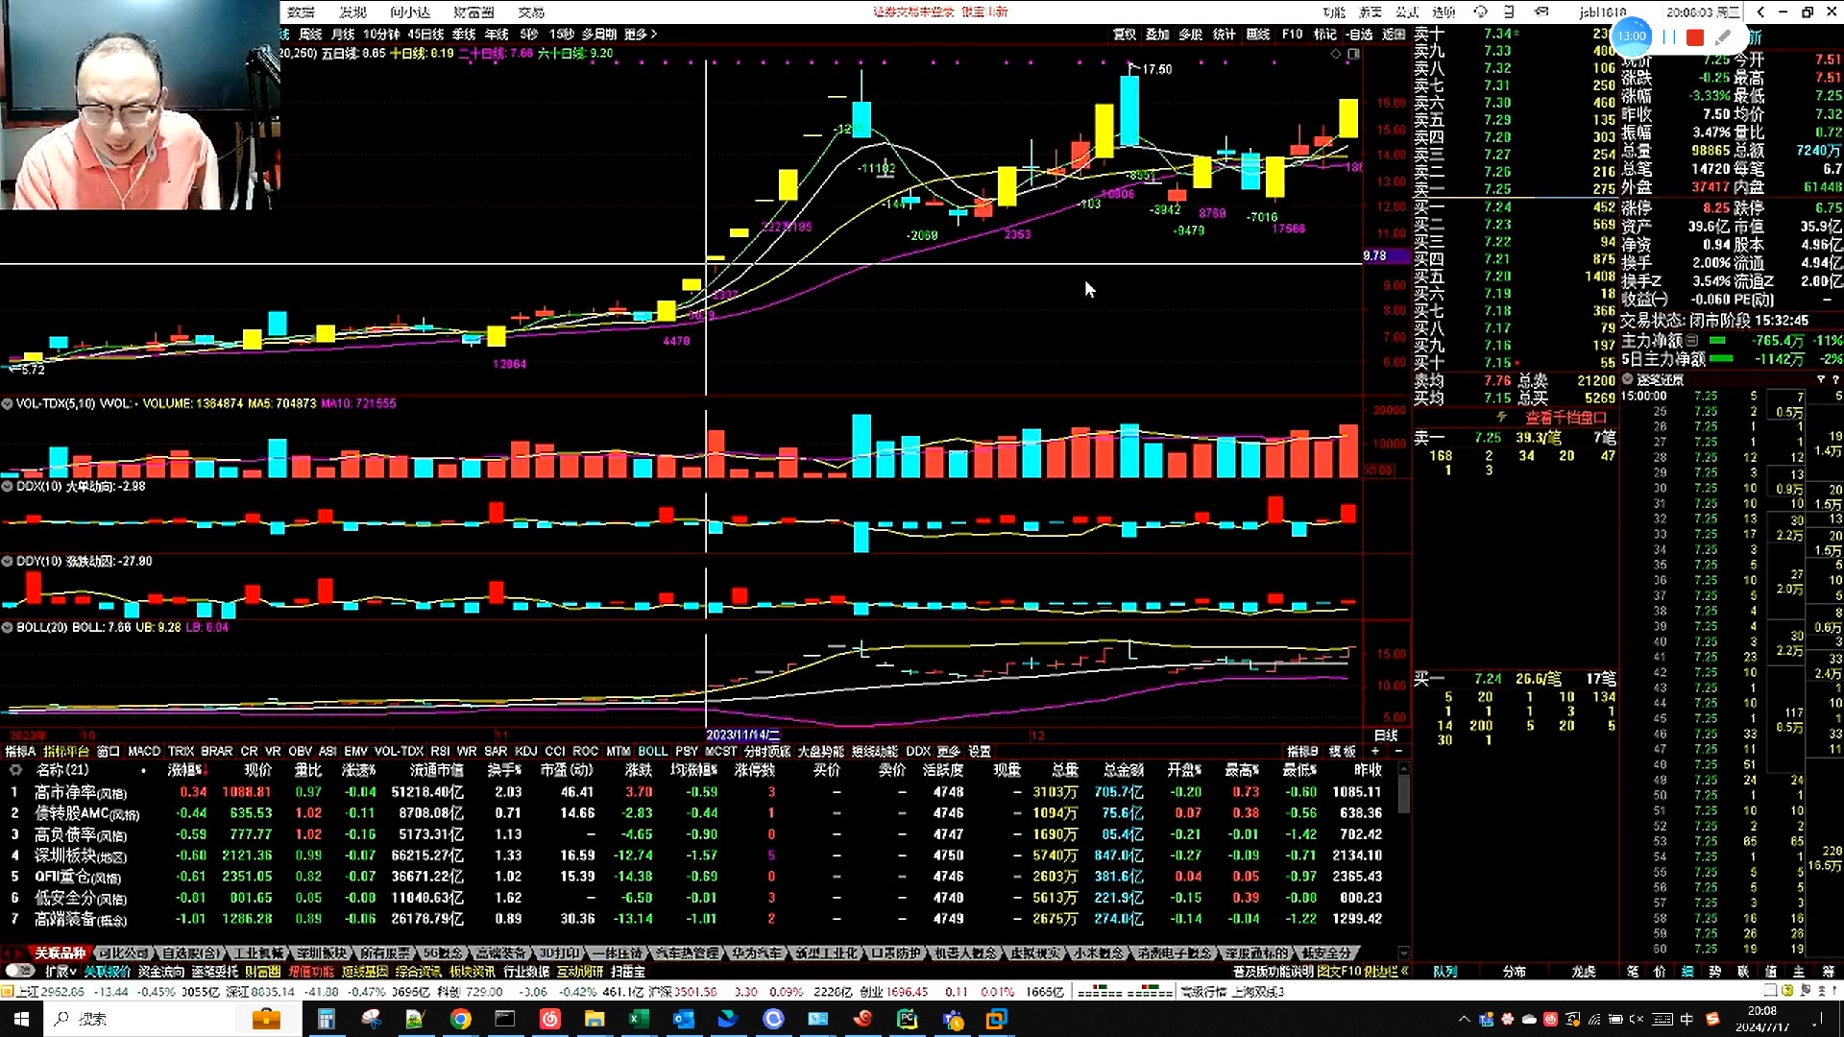Click the phone-shaped icon in the title bar
This screenshot has height=1037, width=1844.
point(1509,12)
